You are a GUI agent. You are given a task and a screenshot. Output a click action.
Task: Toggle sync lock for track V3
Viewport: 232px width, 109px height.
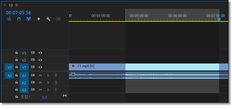(x=32, y=53)
